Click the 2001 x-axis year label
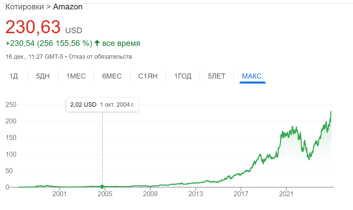The image size is (353, 210). [59, 194]
